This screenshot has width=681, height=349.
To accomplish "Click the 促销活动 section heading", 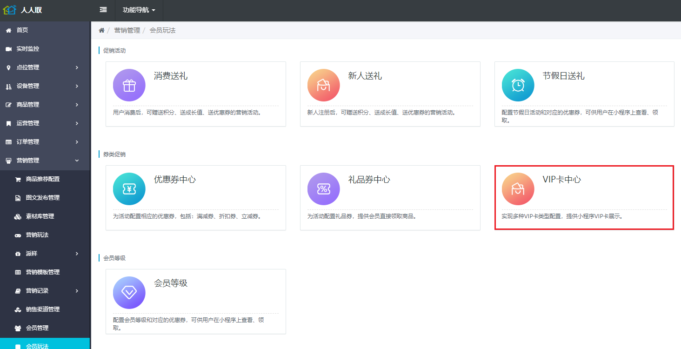I will point(114,51).
